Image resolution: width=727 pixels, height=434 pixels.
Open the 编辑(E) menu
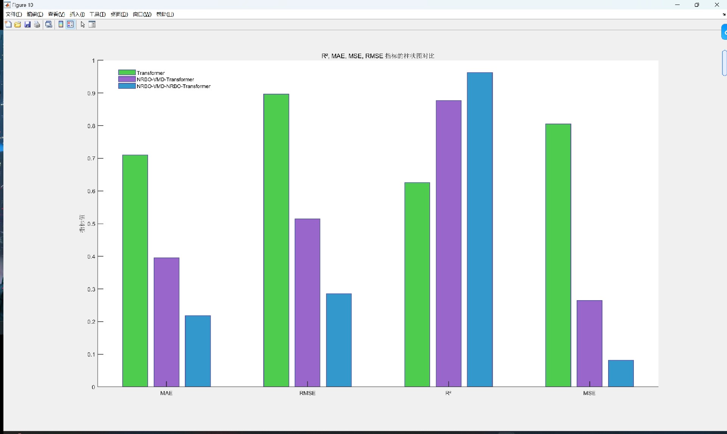(35, 14)
